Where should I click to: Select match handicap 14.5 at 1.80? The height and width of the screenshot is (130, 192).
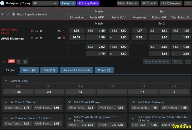[97, 31]
